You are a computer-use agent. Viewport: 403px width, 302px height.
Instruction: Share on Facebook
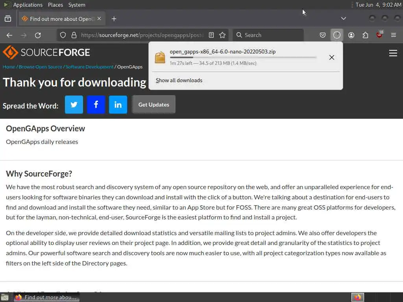(x=96, y=105)
